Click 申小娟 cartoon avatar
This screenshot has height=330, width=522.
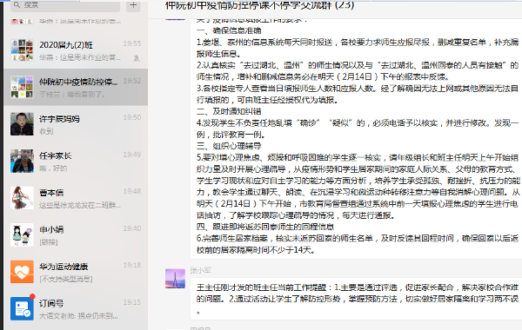click(22, 235)
